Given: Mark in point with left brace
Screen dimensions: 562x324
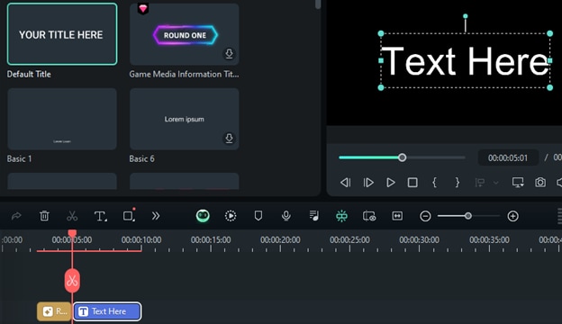Looking at the screenshot, I should tap(434, 183).
